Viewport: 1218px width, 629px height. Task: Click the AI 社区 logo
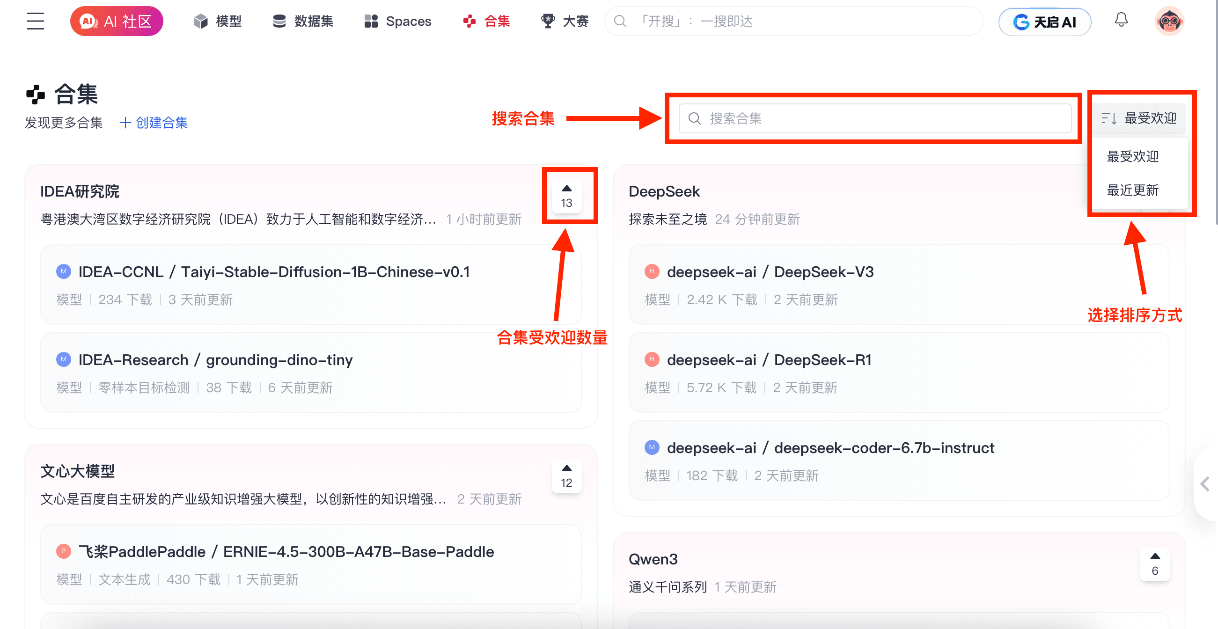click(x=117, y=21)
